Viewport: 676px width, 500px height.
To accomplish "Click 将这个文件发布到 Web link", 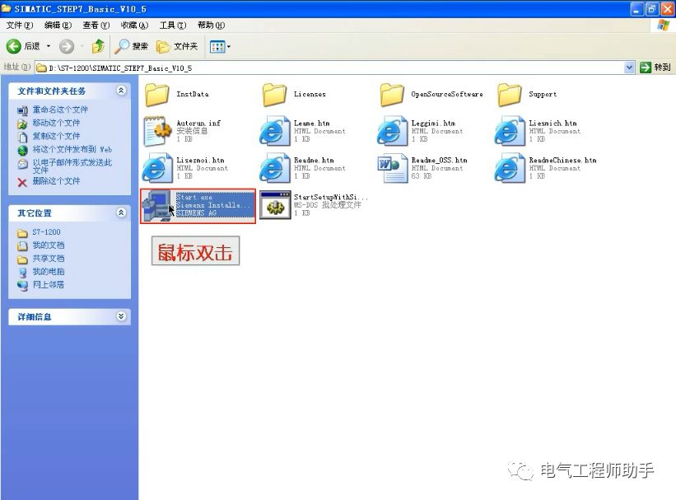I will [72, 150].
